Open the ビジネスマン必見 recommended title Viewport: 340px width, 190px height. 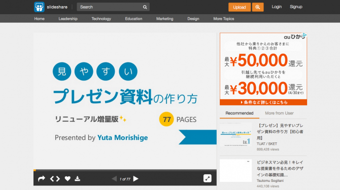tap(280, 168)
